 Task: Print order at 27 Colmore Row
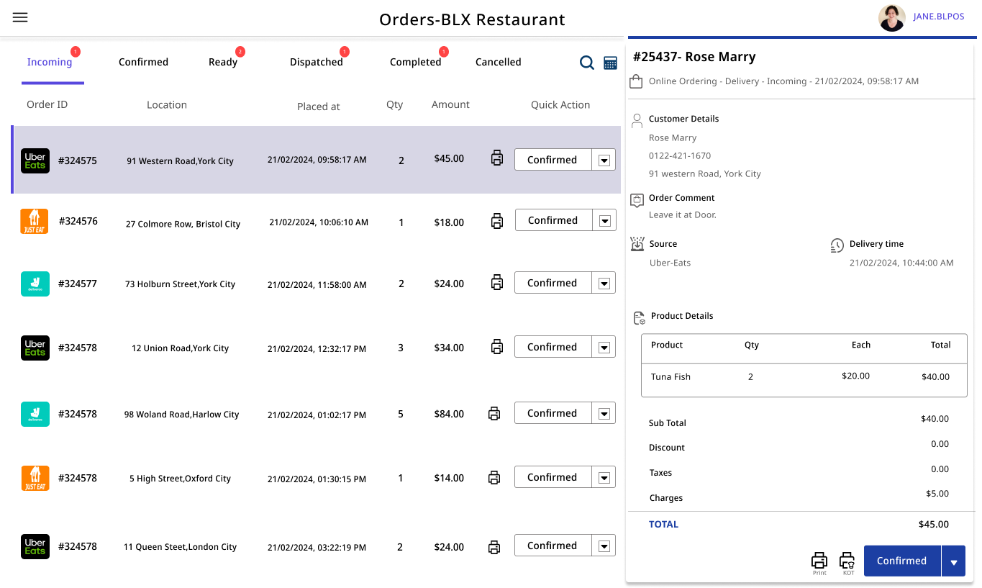pos(497,221)
